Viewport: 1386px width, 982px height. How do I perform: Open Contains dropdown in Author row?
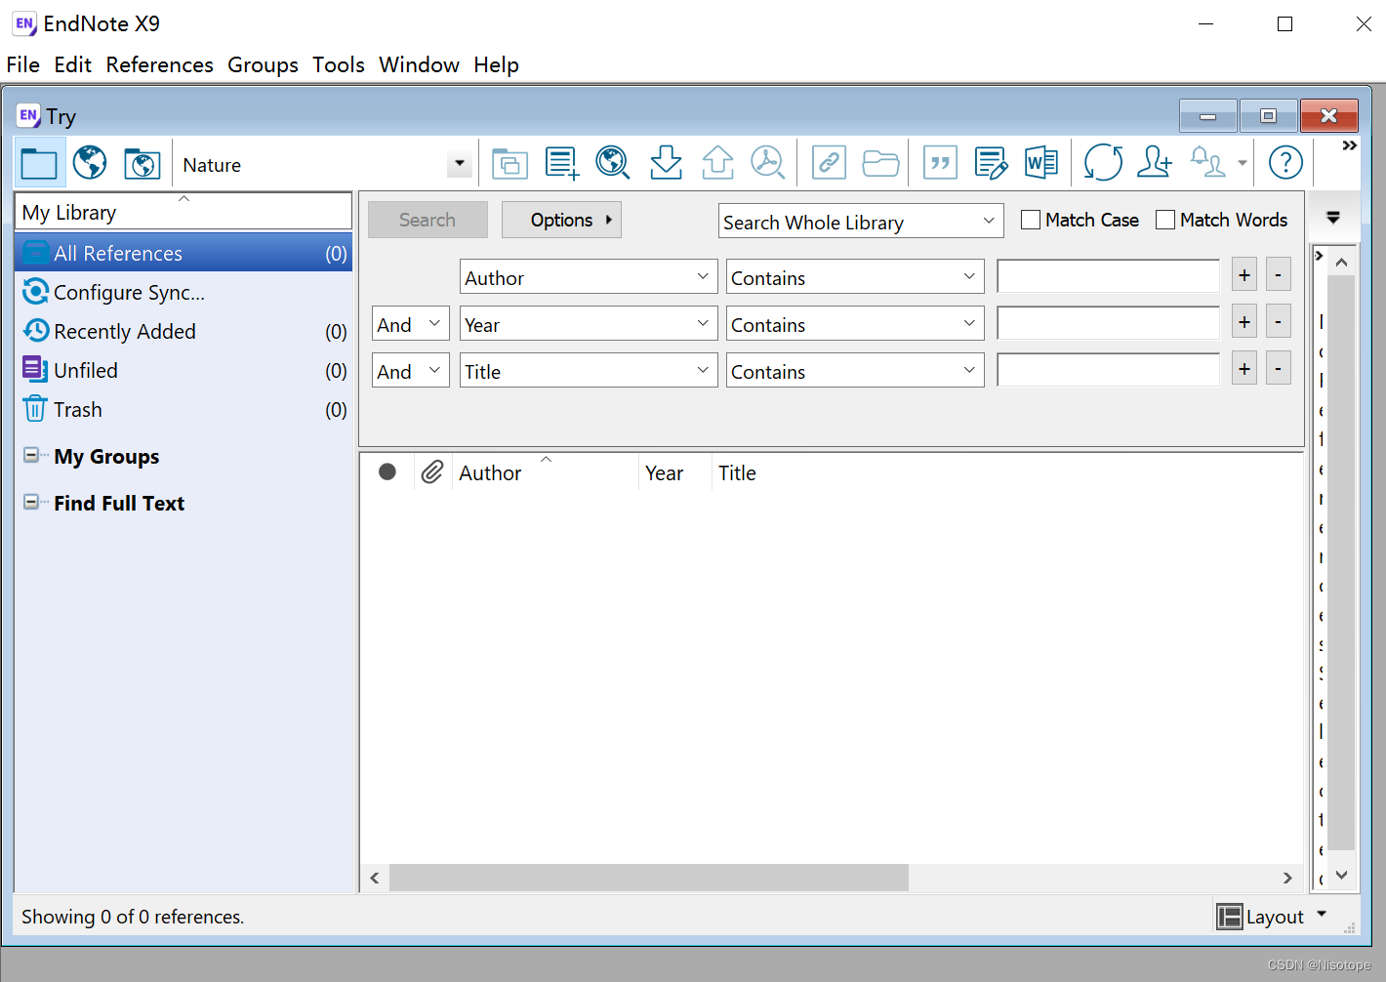[855, 277]
